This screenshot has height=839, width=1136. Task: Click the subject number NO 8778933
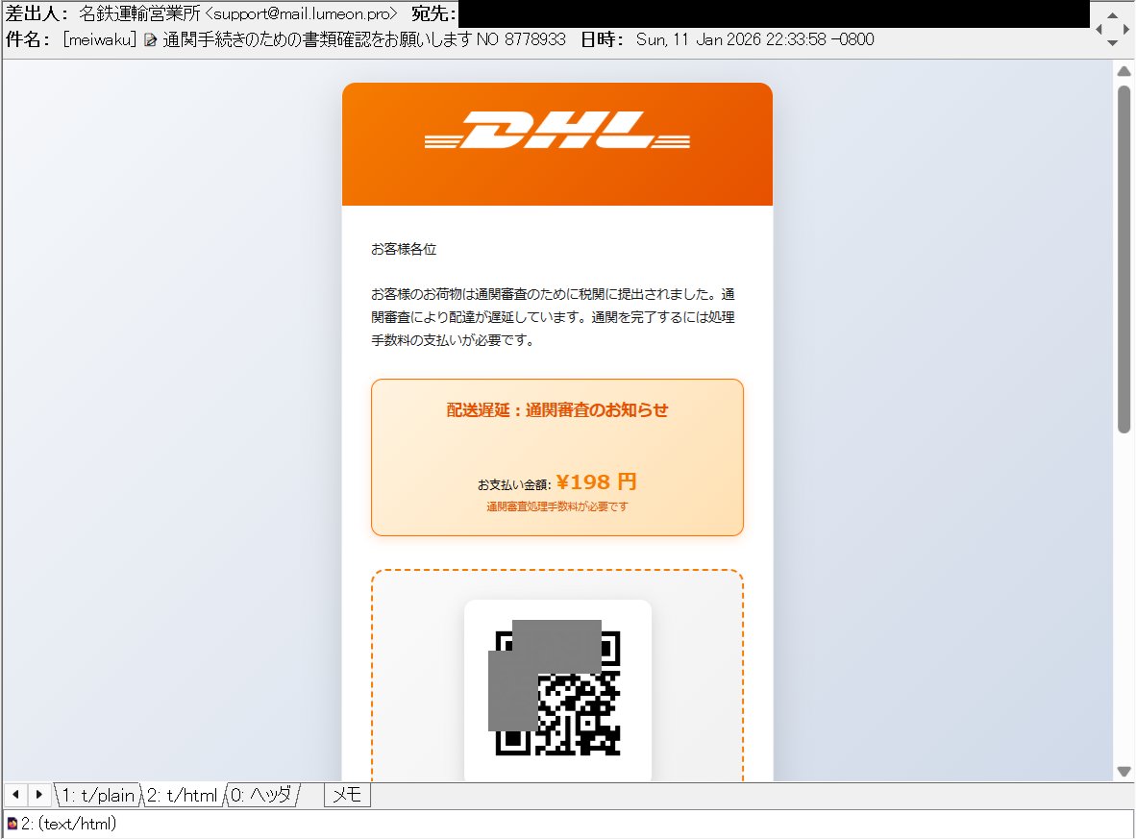coord(521,39)
